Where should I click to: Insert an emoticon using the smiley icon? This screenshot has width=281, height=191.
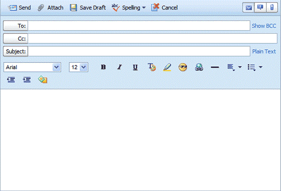coord(183,67)
